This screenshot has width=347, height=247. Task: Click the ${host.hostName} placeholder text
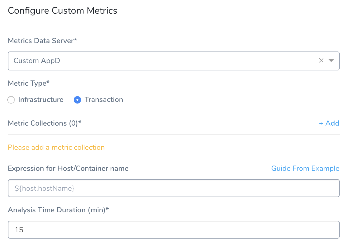[44, 188]
